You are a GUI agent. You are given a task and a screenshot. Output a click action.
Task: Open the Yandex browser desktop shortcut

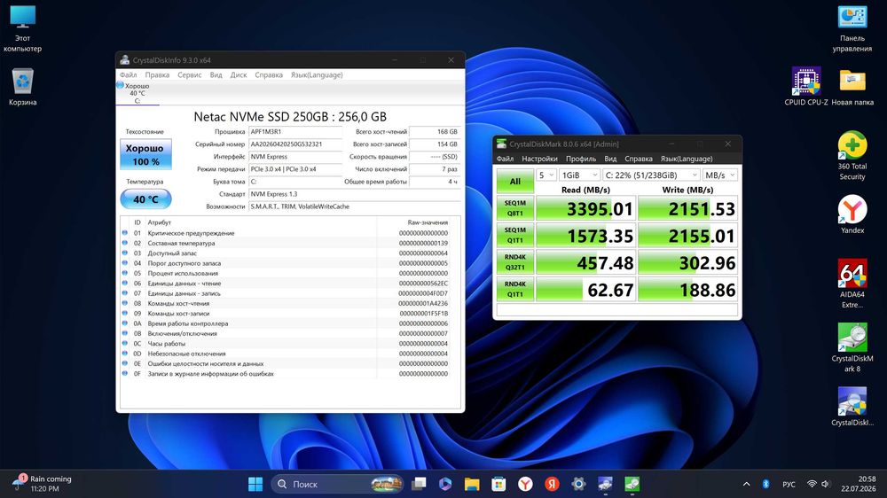tap(852, 214)
